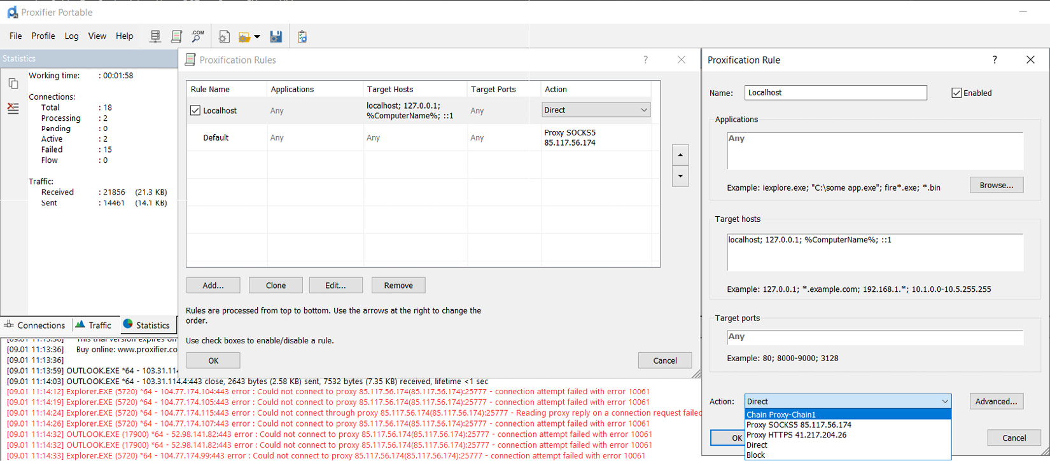The width and height of the screenshot is (1050, 461).
Task: Choose Direct in Action dropdown list
Action: tap(848, 445)
